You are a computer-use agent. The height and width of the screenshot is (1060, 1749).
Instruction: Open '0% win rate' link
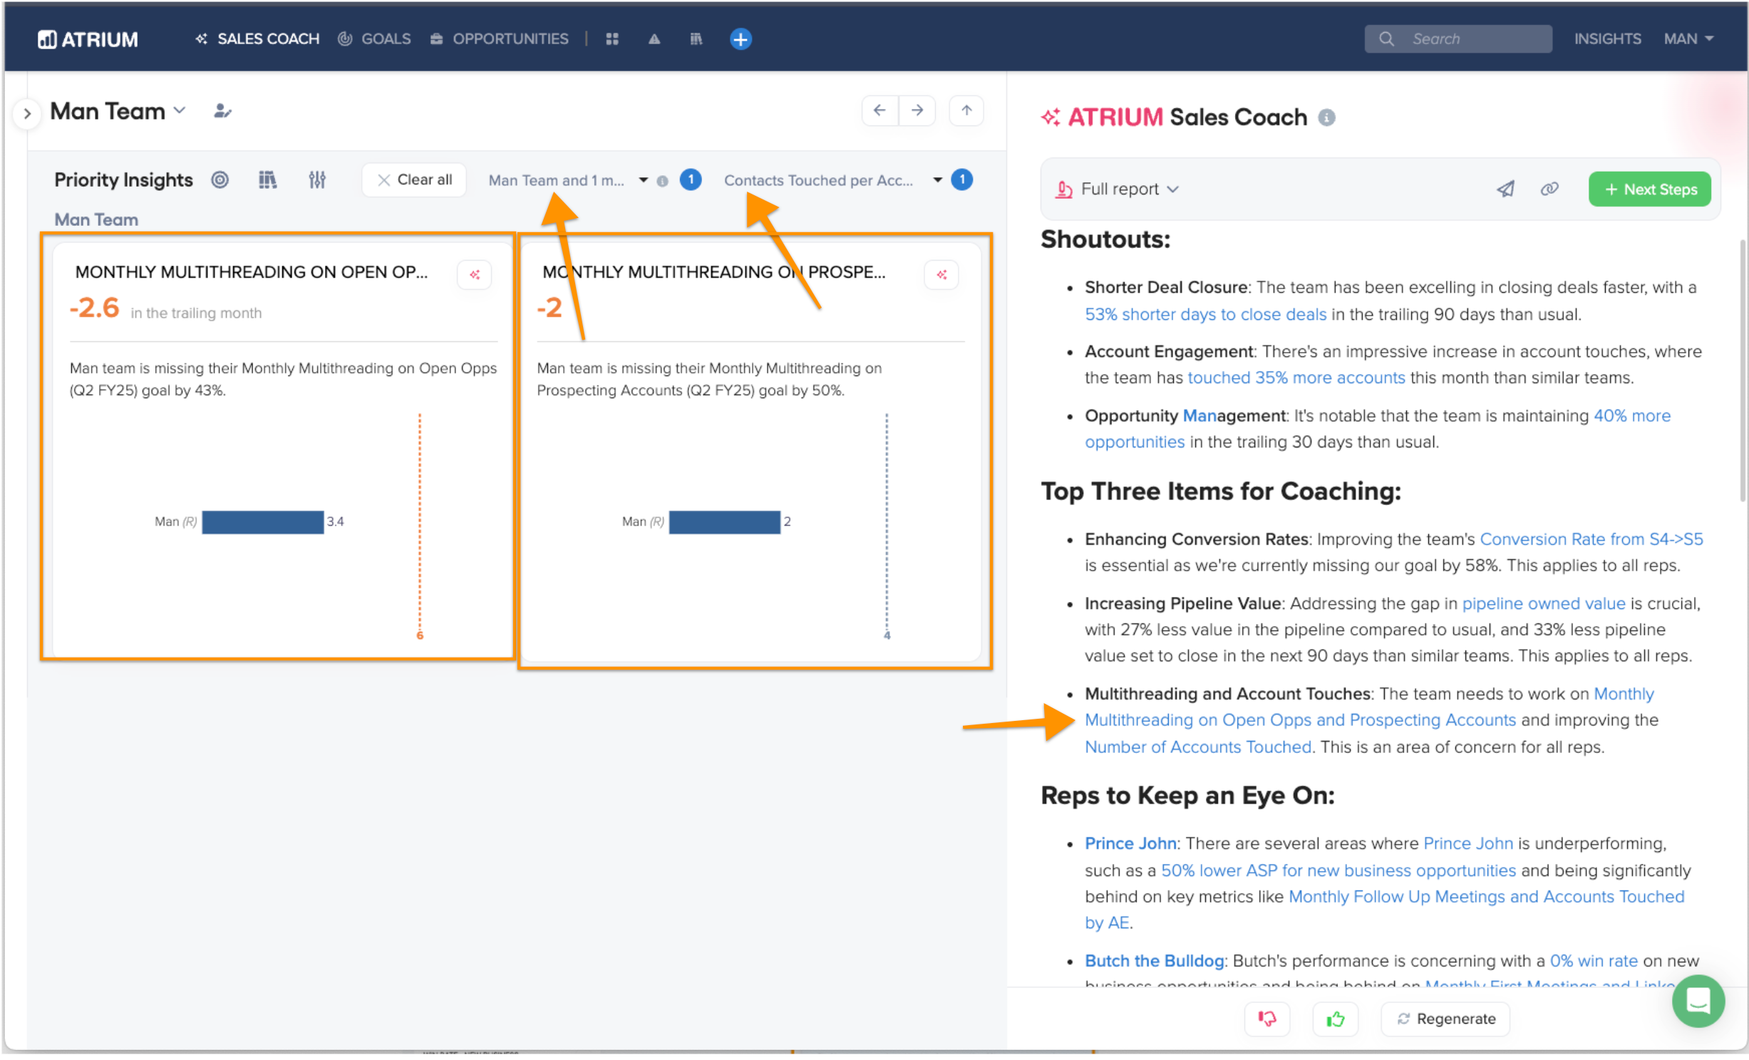coord(1593,961)
